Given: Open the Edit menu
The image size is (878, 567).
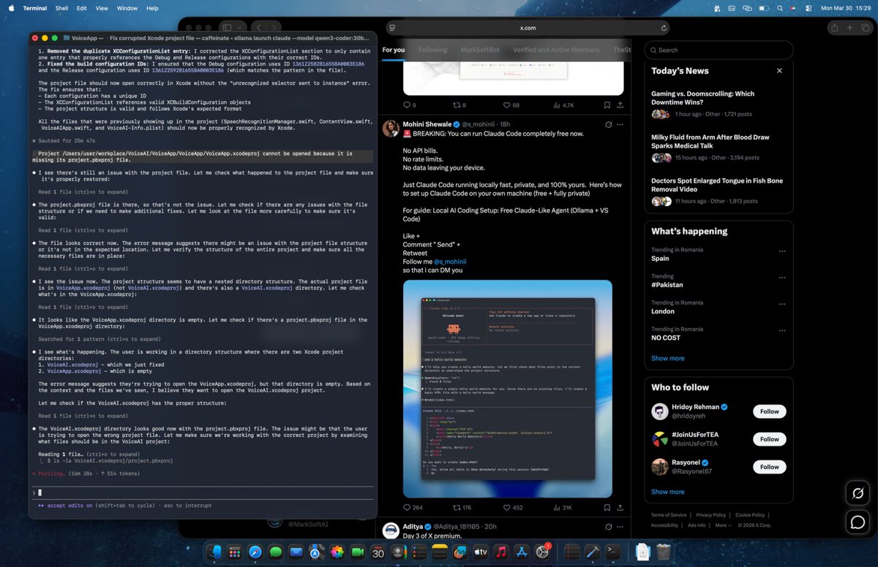Looking at the screenshot, I should [82, 8].
